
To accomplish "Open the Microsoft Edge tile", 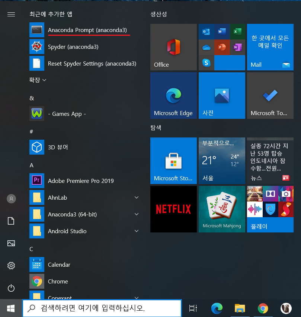I will (x=173, y=95).
